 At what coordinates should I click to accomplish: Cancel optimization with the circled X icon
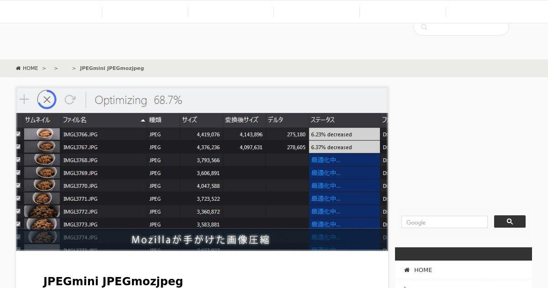pos(47,100)
